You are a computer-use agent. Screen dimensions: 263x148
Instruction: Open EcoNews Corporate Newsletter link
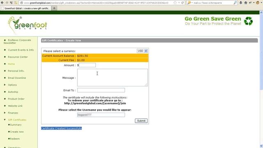point(17,42)
